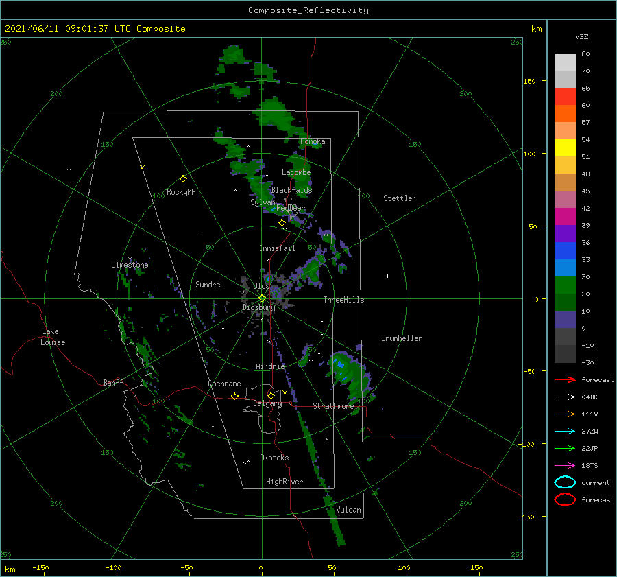Click the Vulcan label
The height and width of the screenshot is (577, 617).
348,510
